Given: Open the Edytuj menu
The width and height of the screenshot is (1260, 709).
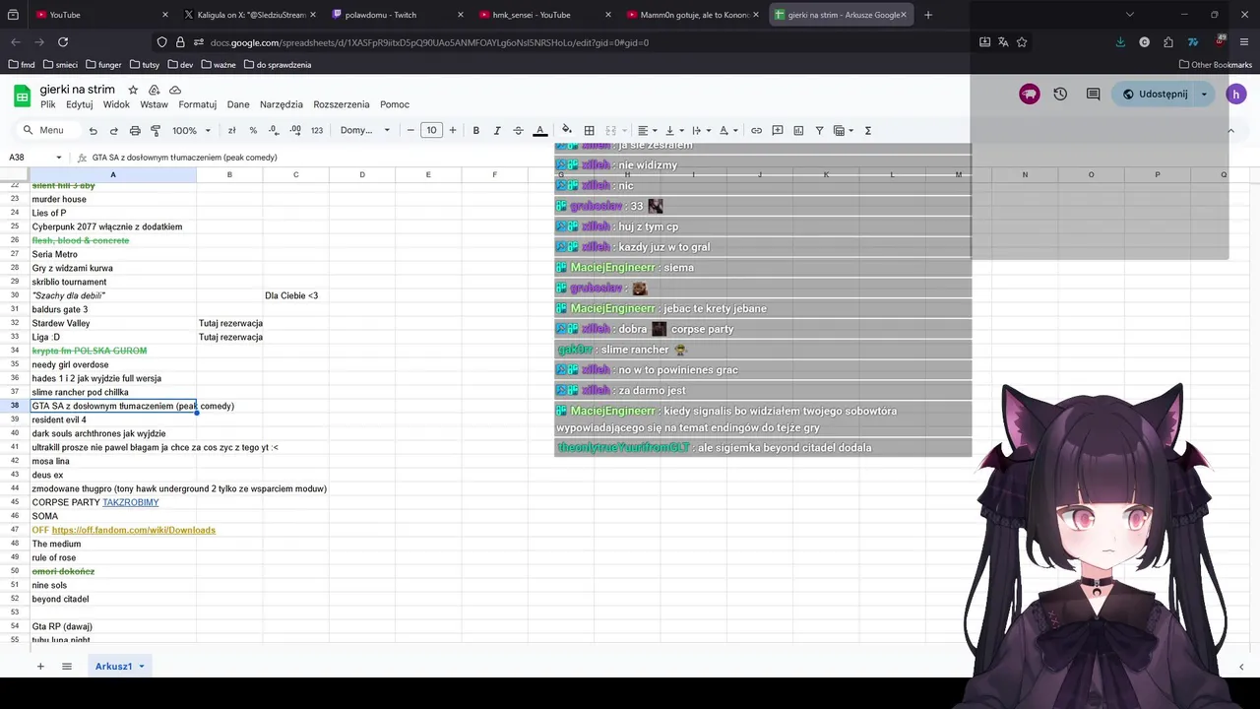Looking at the screenshot, I should coord(79,104).
